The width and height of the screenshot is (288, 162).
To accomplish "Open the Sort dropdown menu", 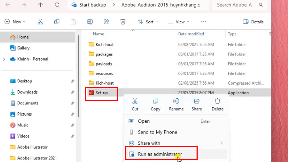I will [148, 22].
